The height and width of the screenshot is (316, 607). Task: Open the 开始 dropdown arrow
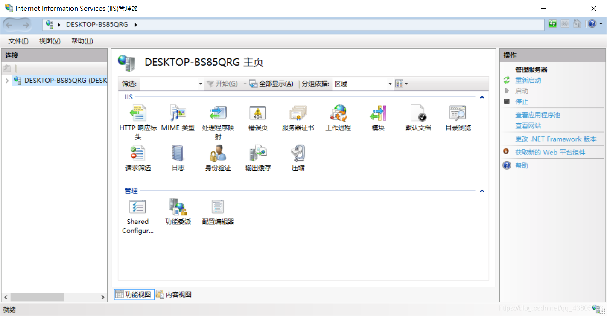pos(245,84)
